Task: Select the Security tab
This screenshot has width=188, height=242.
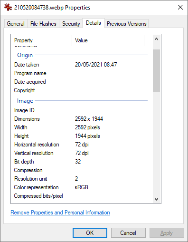Action: (71, 24)
